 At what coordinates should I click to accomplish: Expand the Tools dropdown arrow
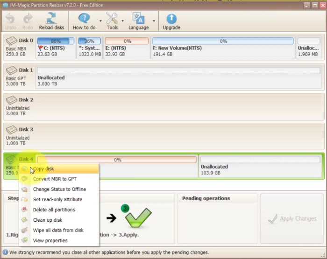point(122,21)
